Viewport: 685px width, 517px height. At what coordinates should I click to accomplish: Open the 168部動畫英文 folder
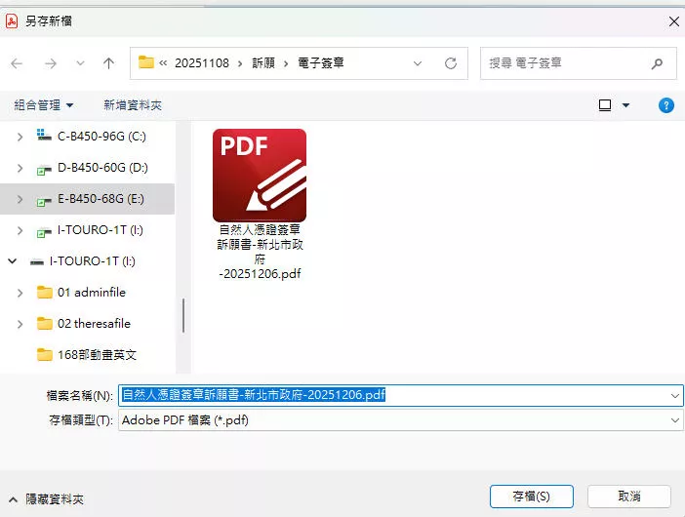[97, 355]
